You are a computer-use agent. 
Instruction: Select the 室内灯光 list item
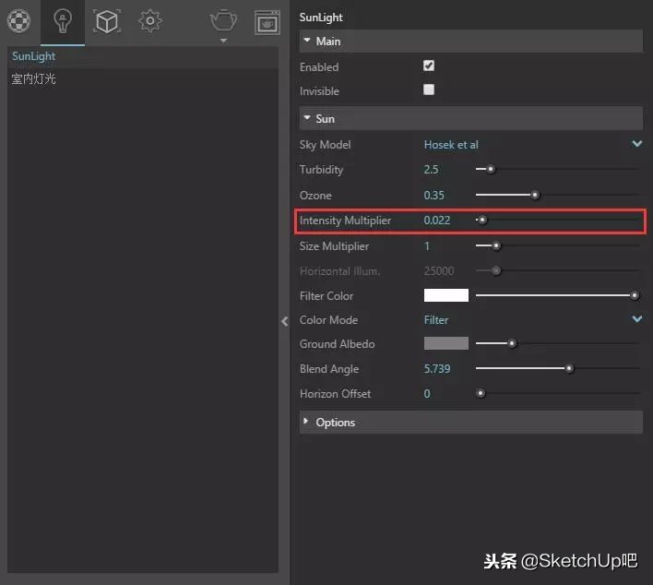[x=143, y=78]
